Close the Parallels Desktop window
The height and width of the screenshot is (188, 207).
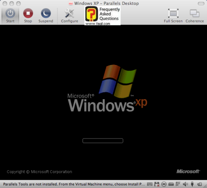pos(5,4)
